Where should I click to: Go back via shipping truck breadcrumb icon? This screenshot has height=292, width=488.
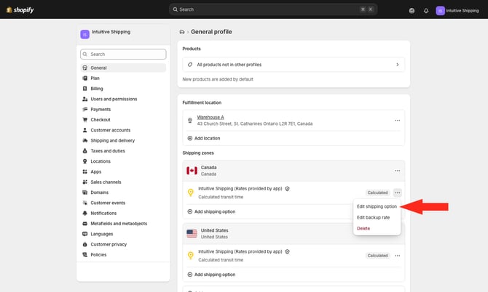tap(182, 32)
